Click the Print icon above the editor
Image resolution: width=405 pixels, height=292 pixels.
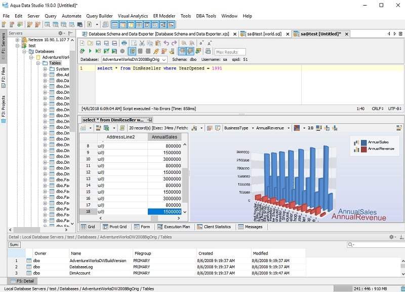coord(124,42)
